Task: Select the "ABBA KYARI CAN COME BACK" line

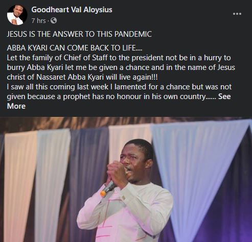Action: [x=75, y=48]
